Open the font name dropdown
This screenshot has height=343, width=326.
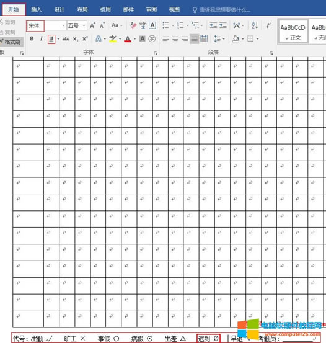(63, 25)
